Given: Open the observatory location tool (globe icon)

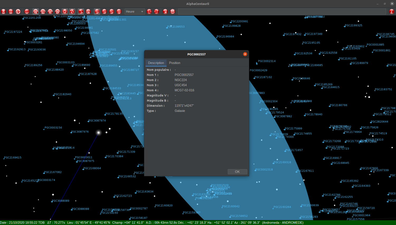Looking at the screenshot, I should [x=18, y=11].
